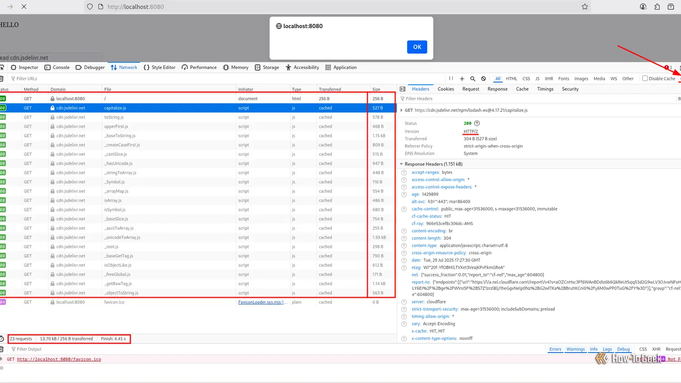Click help icon for content-encoding header
The height and width of the screenshot is (383, 681).
tap(404, 231)
